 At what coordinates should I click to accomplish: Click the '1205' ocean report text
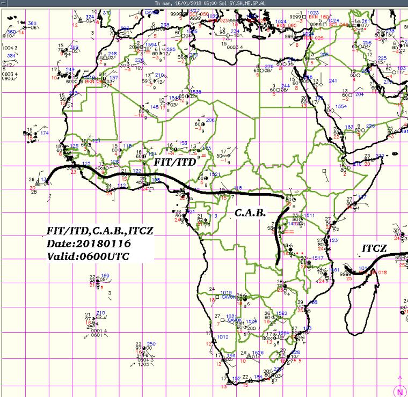(143, 364)
